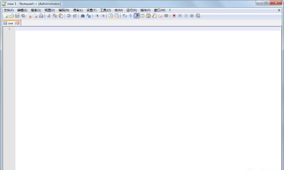Click line number 1 in the margin

click(x=9, y=28)
